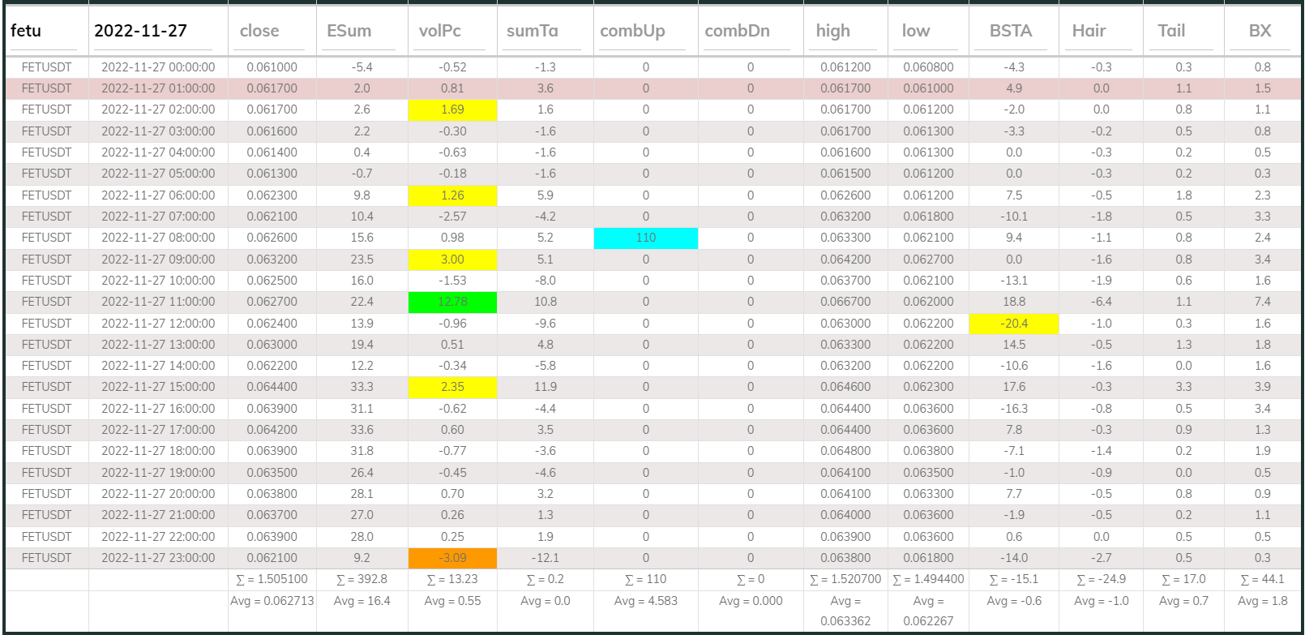Select the highlighted 2022-11-27 01:00:00 row timestamp

click(x=158, y=88)
